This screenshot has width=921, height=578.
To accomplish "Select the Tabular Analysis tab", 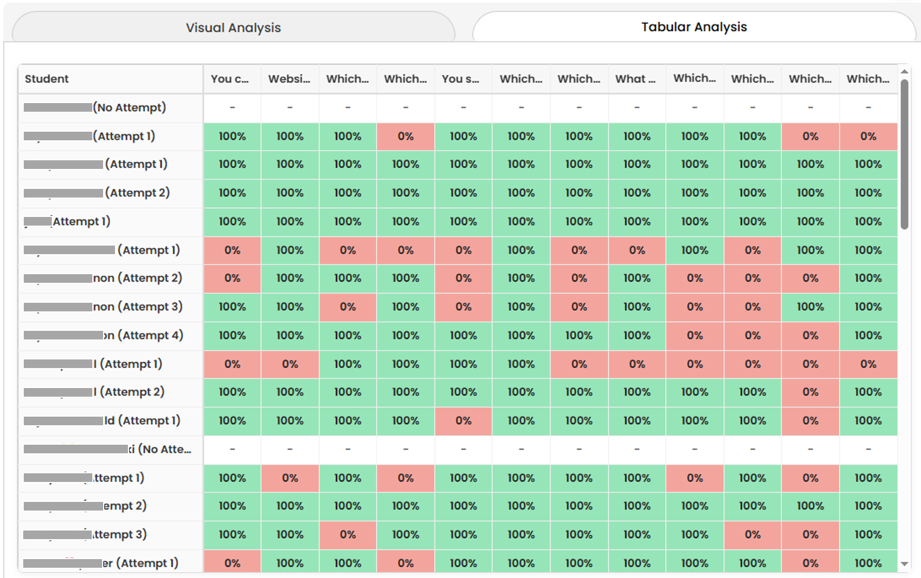I will (x=694, y=27).
